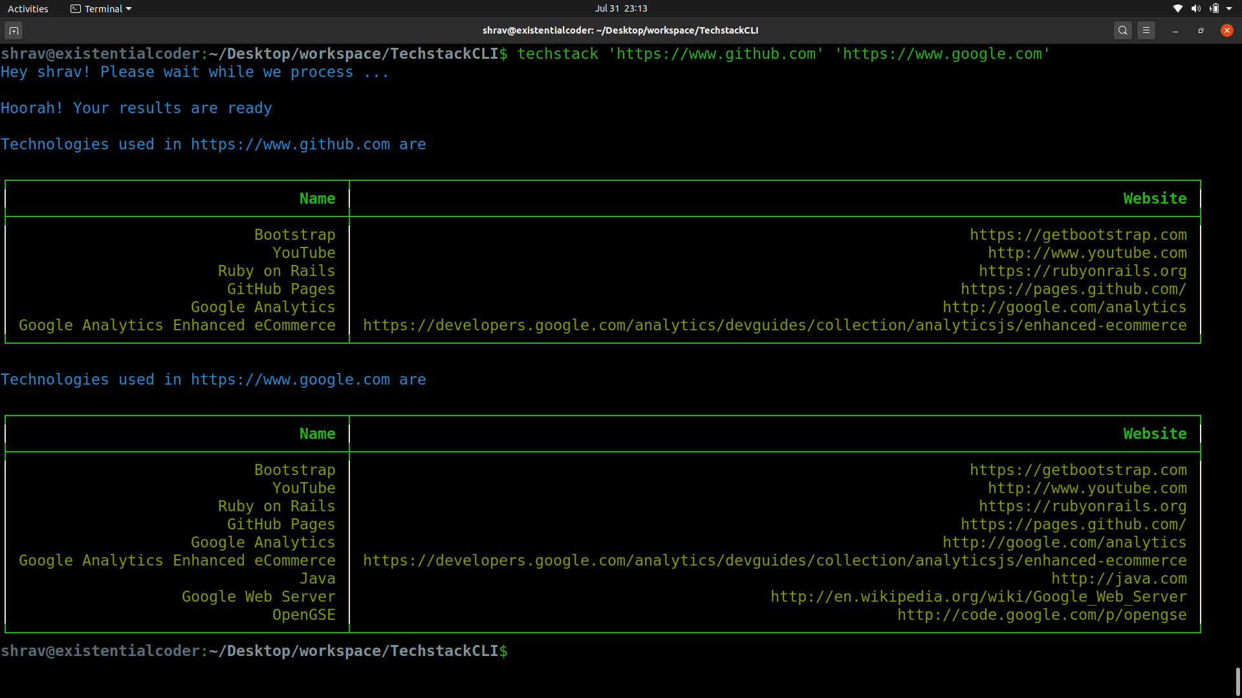Click 'Hey shrav! Please wait' line
The height and width of the screenshot is (698, 1242).
(195, 72)
